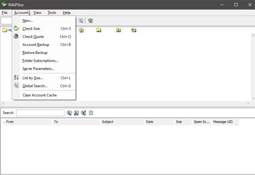Screen dimensions: 255x175
Task: Click the magnifier icon with the pencil
Action: pyautogui.click(x=83, y=113)
